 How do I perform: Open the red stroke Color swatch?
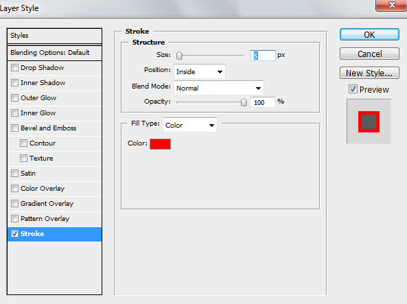(x=160, y=144)
